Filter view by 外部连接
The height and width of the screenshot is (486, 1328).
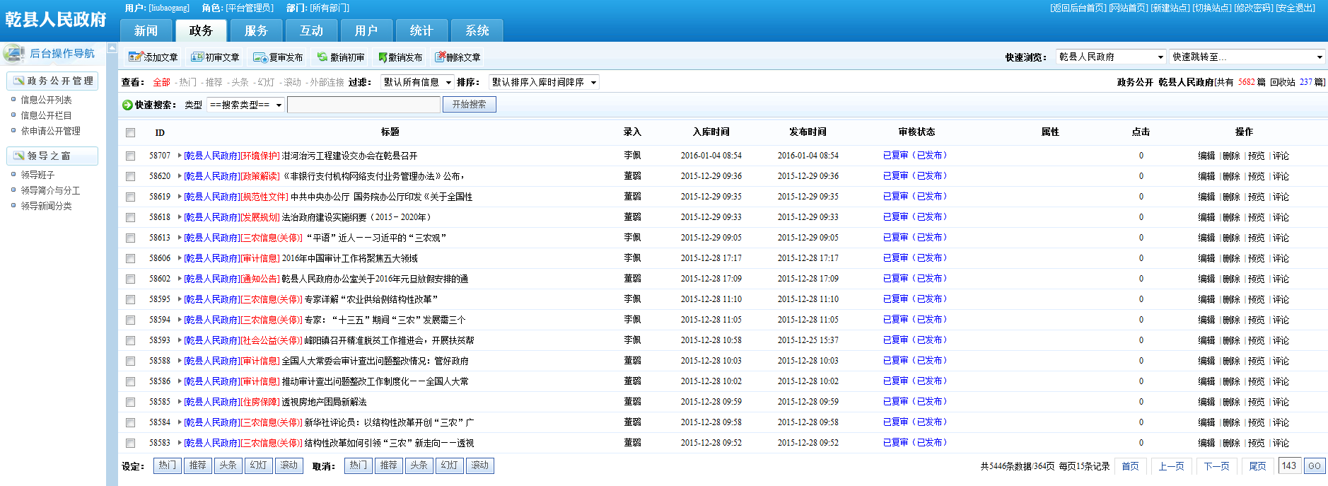point(327,83)
